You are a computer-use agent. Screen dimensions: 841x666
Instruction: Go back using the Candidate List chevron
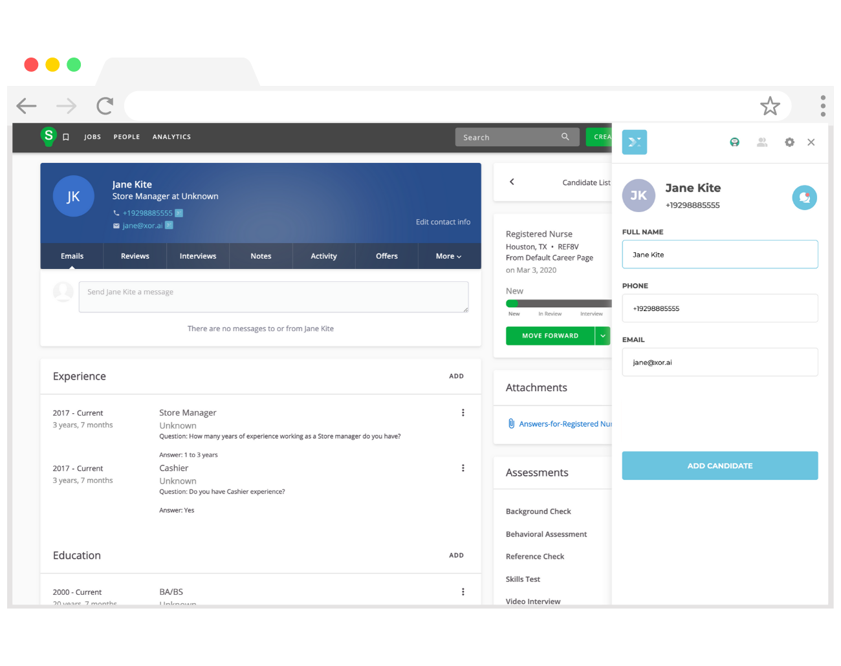(x=512, y=182)
